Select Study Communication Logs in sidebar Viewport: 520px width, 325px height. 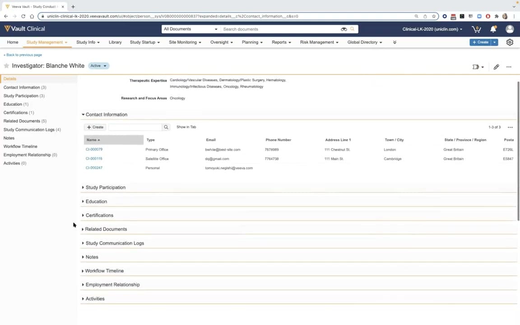pos(32,130)
